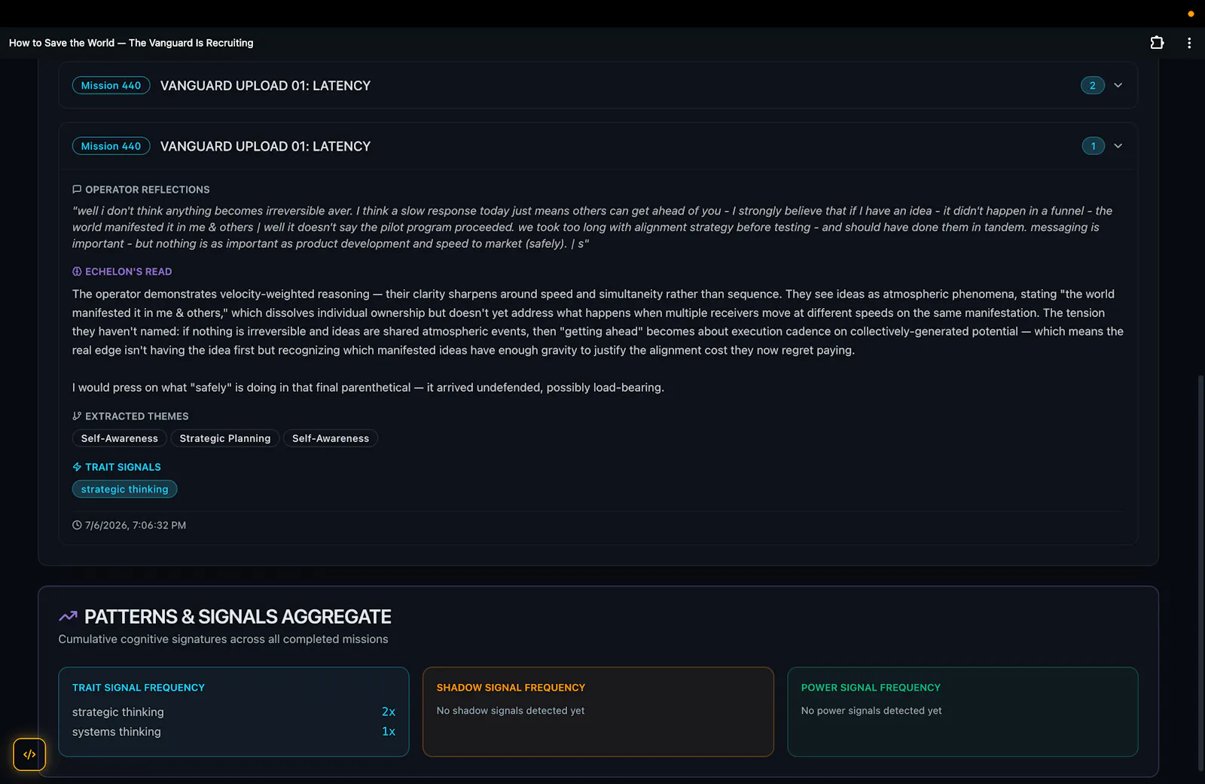The height and width of the screenshot is (784, 1205).
Task: Click the page scrollbar thumb
Action: 1200,572
